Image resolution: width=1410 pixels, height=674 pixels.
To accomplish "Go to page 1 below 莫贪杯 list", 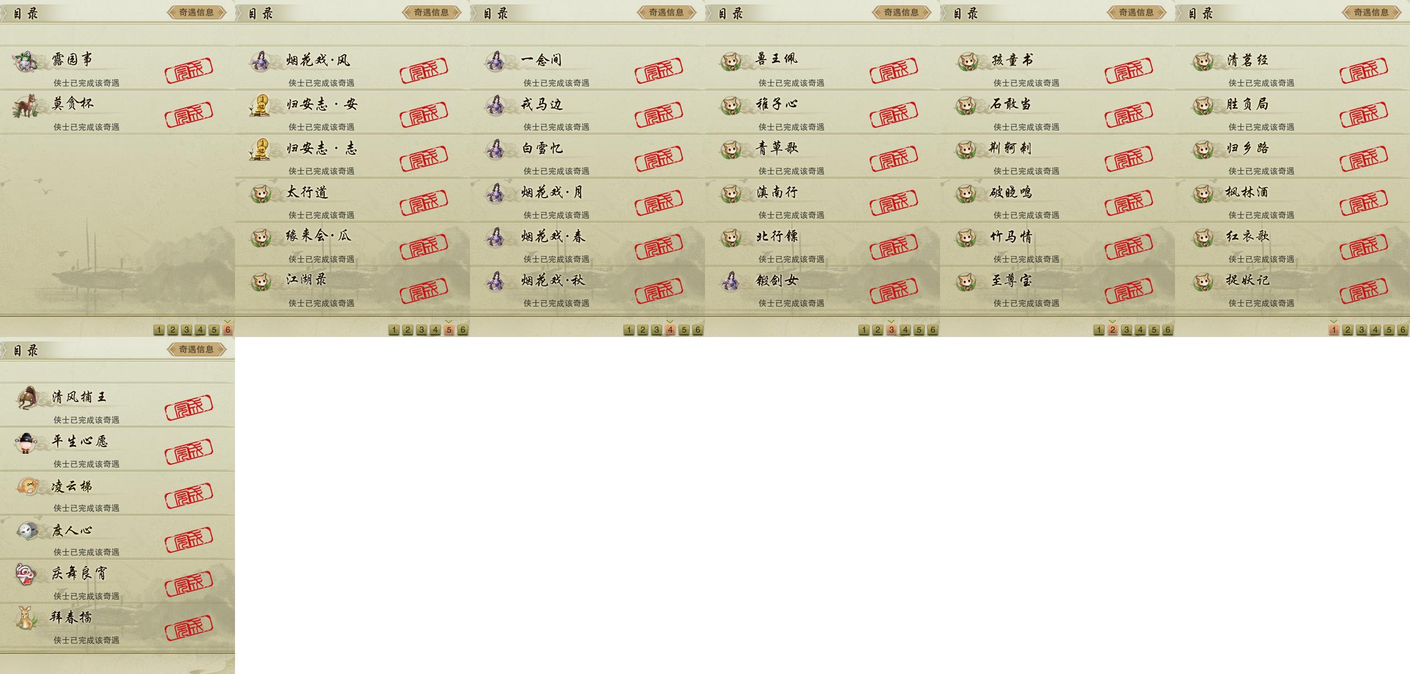I will click(159, 330).
